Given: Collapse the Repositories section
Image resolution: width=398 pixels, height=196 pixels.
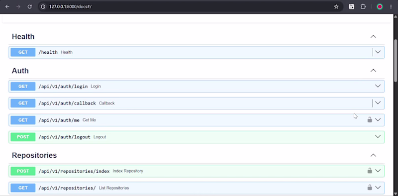Looking at the screenshot, I should point(373,155).
